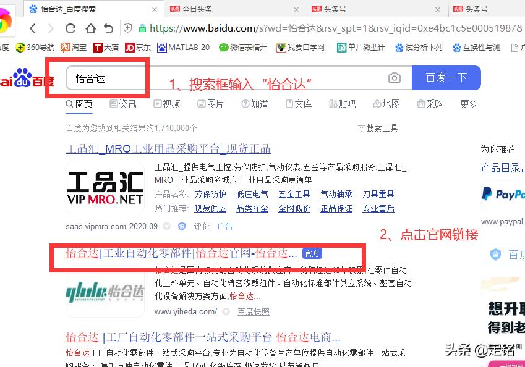Click the 劳保防护 link

tap(210, 195)
